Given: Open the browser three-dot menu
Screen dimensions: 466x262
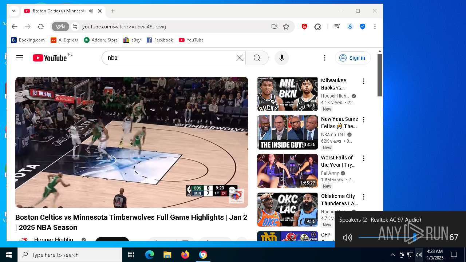Looking at the screenshot, I should (375, 27).
